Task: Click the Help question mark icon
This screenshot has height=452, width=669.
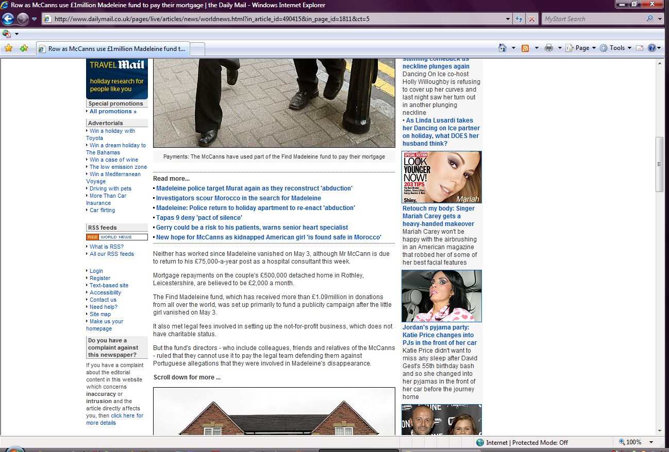Action: pyautogui.click(x=651, y=48)
